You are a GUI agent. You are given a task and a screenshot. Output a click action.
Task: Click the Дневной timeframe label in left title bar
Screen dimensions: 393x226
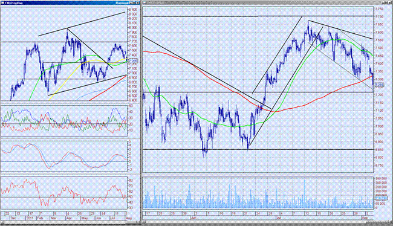tap(122, 3)
